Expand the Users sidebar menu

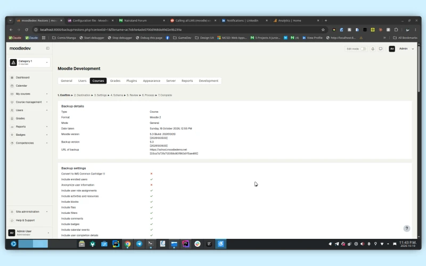[x=29, y=110]
